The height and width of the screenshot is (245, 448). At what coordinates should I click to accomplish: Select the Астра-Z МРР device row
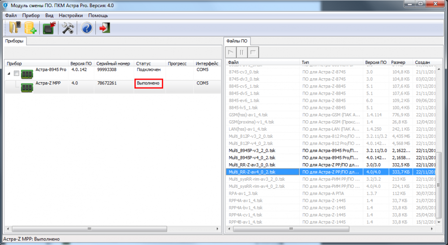tap(113, 87)
